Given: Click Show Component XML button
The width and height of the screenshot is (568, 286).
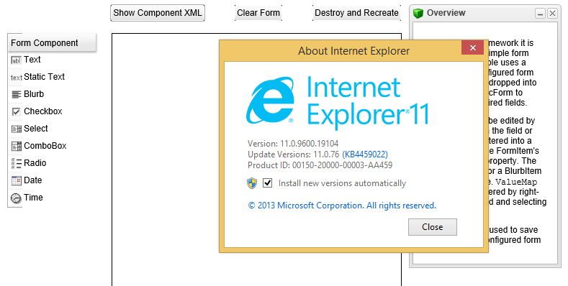Looking at the screenshot, I should click(x=158, y=13).
